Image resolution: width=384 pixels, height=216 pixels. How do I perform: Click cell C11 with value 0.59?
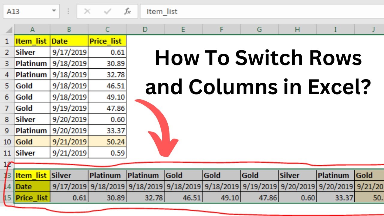point(107,153)
